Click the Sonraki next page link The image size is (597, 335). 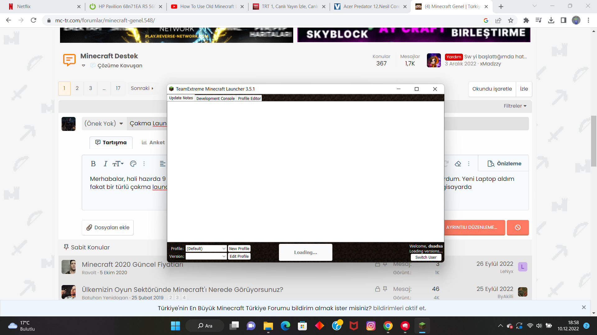pos(142,88)
